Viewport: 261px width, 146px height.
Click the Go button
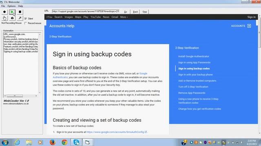(126, 12)
